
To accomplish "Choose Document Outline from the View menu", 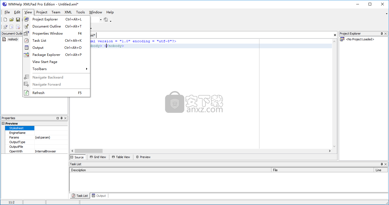I will pos(56,26).
